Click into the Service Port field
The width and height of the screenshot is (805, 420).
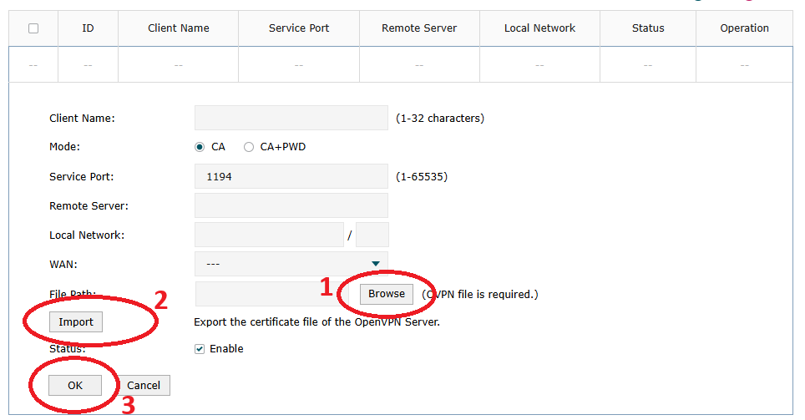coord(291,176)
